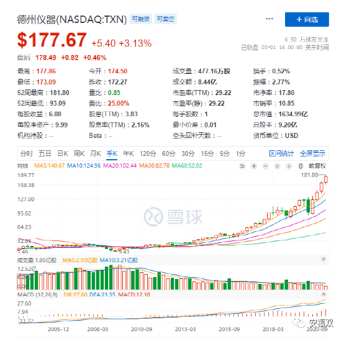The image size is (344, 338).
Task: Close the volume indicator panel
Action: point(324,259)
